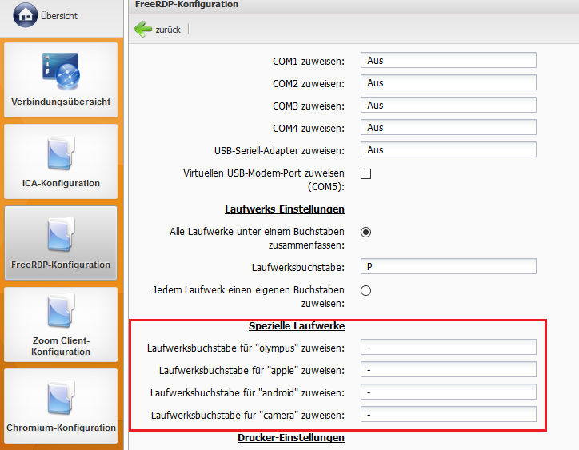Click the Übersicht label at top
The image size is (579, 450).
coord(59,16)
